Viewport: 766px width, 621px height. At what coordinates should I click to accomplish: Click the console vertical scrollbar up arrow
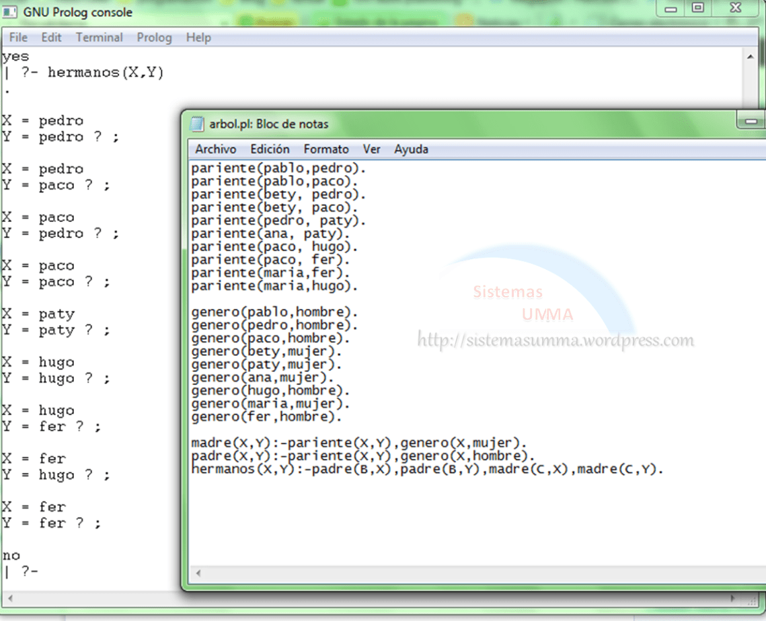(x=751, y=58)
